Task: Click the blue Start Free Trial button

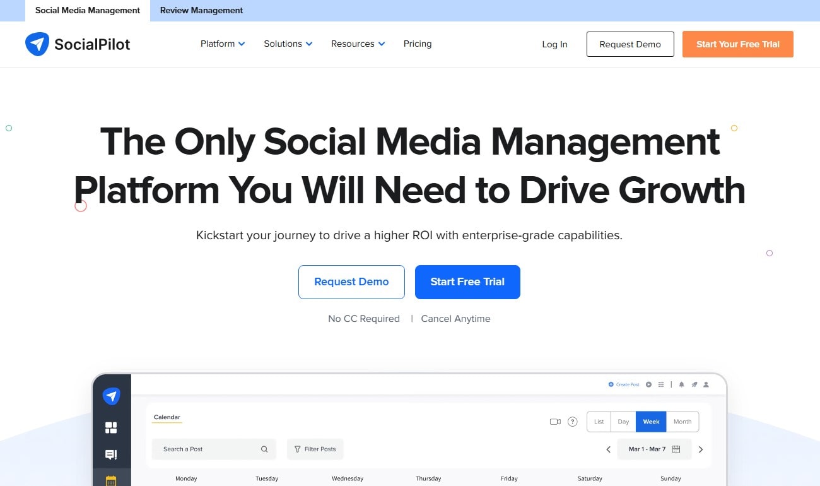Action: pyautogui.click(x=467, y=282)
